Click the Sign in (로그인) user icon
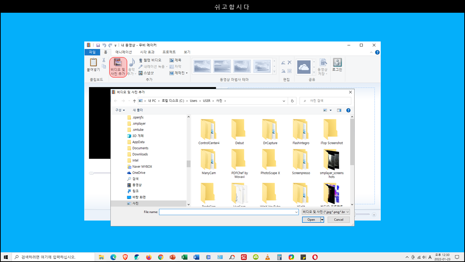 (x=337, y=65)
